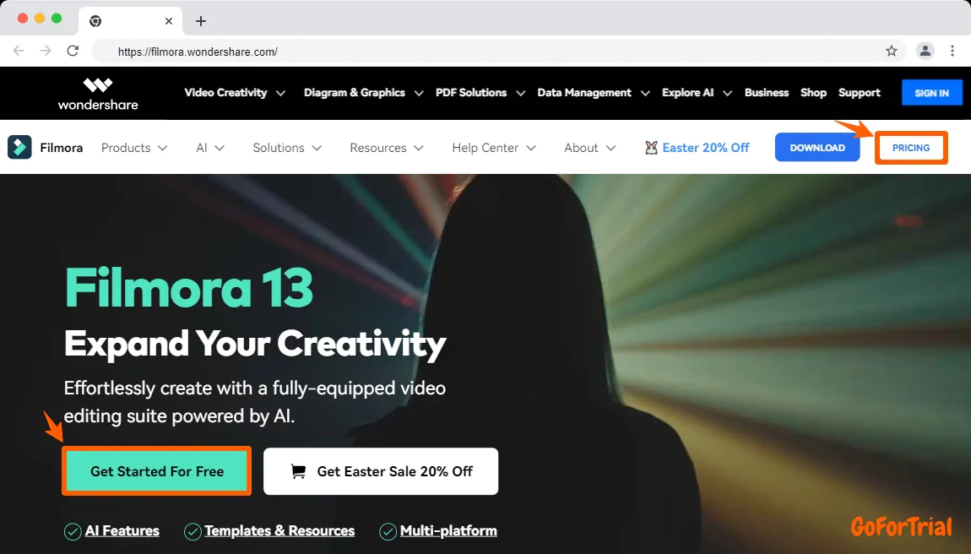
Task: Go back to previous page
Action: pos(19,51)
